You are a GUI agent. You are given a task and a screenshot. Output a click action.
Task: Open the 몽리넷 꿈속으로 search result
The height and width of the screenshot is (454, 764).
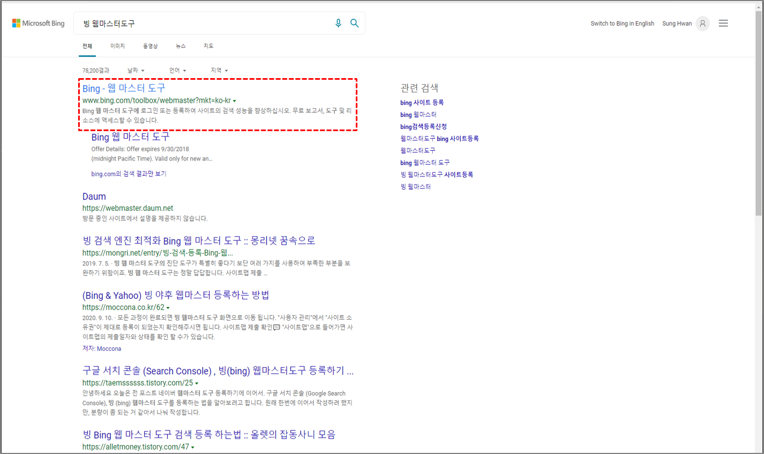click(x=199, y=241)
